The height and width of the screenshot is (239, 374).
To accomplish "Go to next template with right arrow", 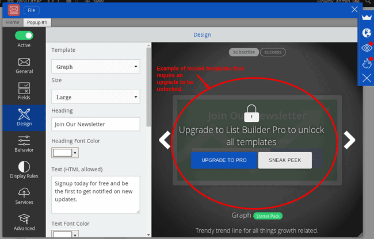I will point(349,140).
